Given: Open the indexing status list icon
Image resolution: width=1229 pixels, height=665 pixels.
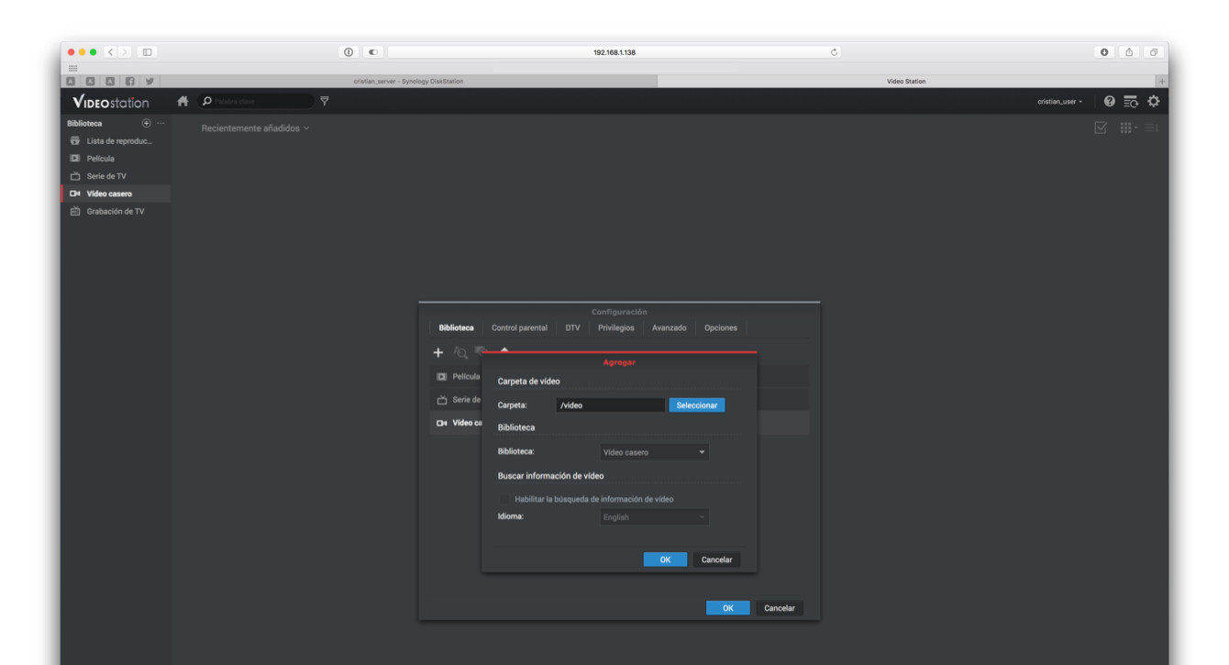Looking at the screenshot, I should (x=1131, y=101).
